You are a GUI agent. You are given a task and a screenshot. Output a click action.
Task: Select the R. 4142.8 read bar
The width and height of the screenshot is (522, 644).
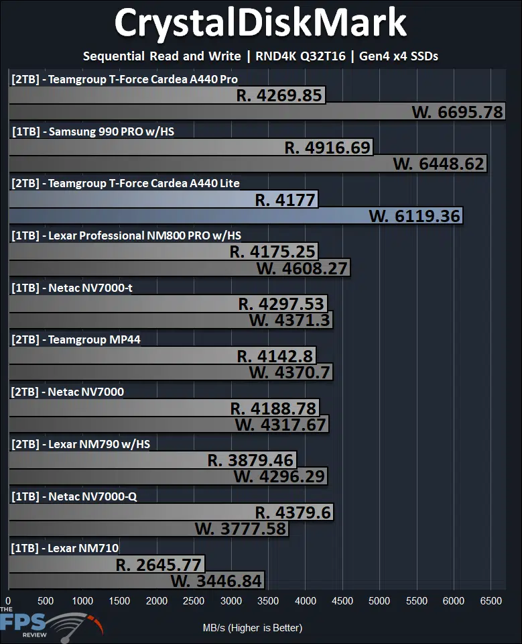point(162,356)
